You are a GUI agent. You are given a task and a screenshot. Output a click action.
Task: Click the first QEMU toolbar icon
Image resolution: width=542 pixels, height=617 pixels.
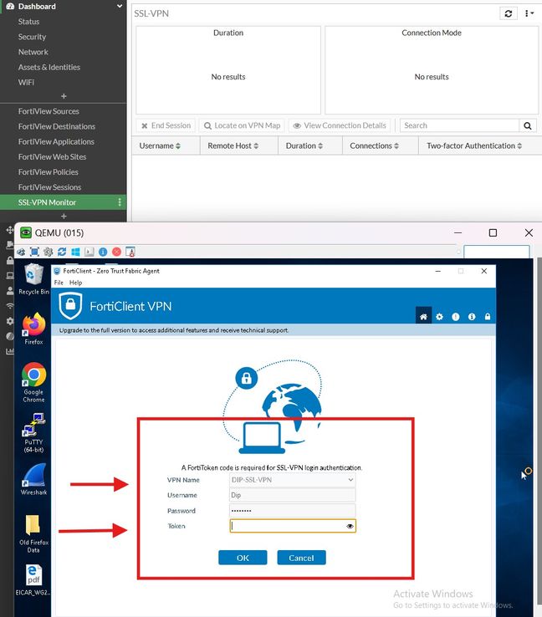[x=21, y=252]
